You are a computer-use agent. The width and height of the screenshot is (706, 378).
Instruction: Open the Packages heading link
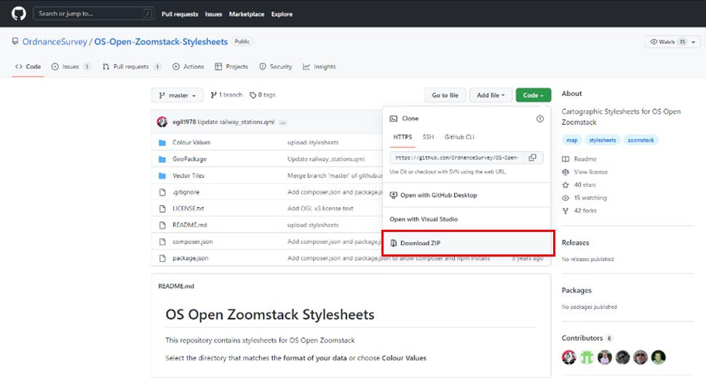pos(576,290)
